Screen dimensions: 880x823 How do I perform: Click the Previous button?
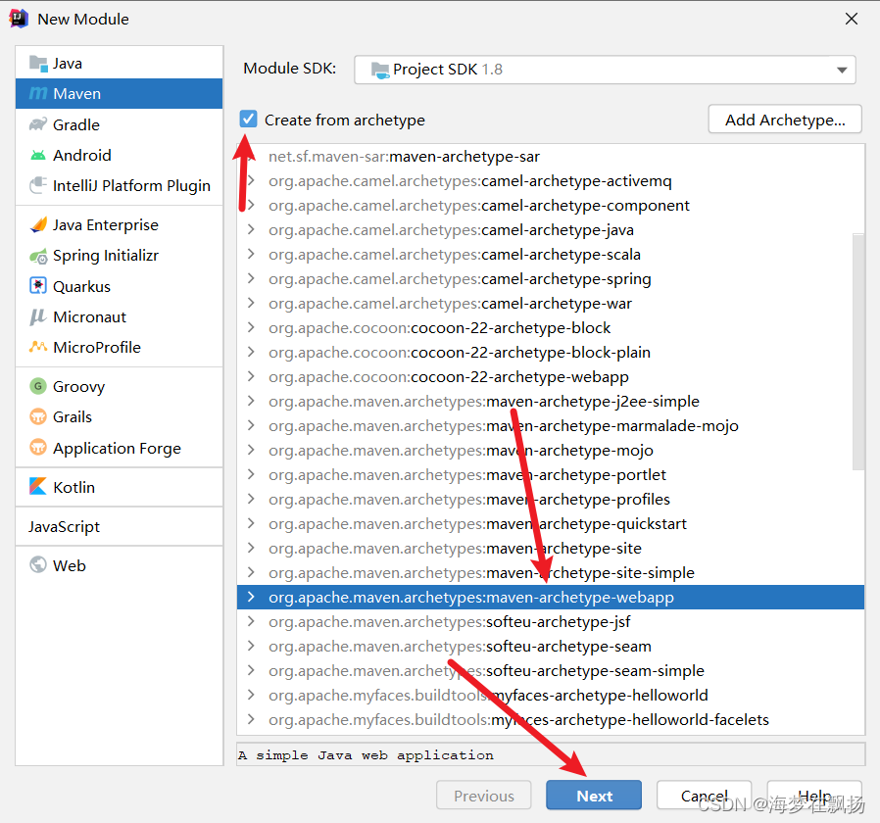tap(484, 795)
